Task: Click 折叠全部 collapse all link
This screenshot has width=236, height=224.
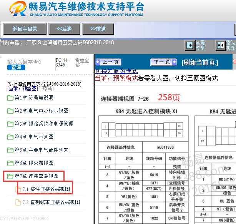Action: 82,63
